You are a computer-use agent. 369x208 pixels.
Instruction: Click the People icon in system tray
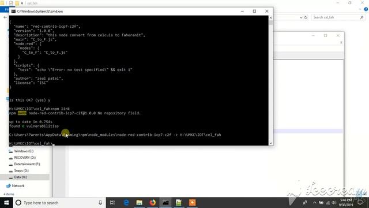click(305, 203)
